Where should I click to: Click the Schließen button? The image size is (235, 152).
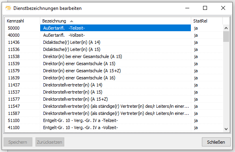pos(216,142)
